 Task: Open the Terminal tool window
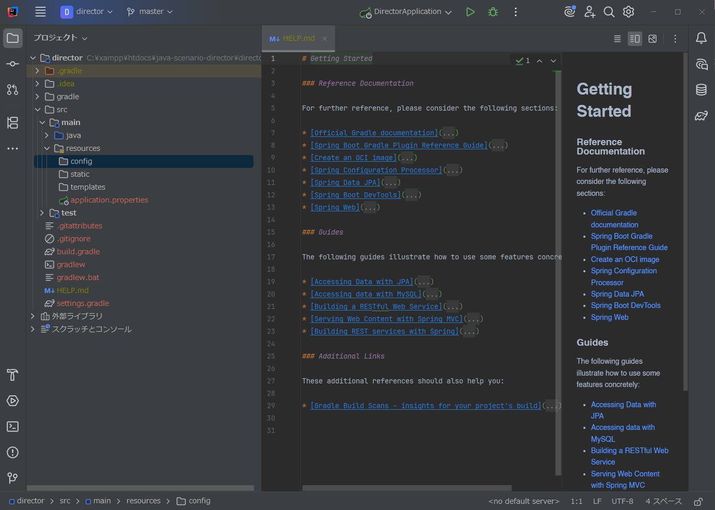point(12,426)
